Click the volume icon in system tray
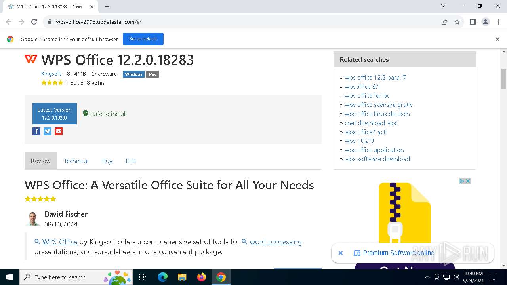Image resolution: width=507 pixels, height=285 pixels. [456, 277]
